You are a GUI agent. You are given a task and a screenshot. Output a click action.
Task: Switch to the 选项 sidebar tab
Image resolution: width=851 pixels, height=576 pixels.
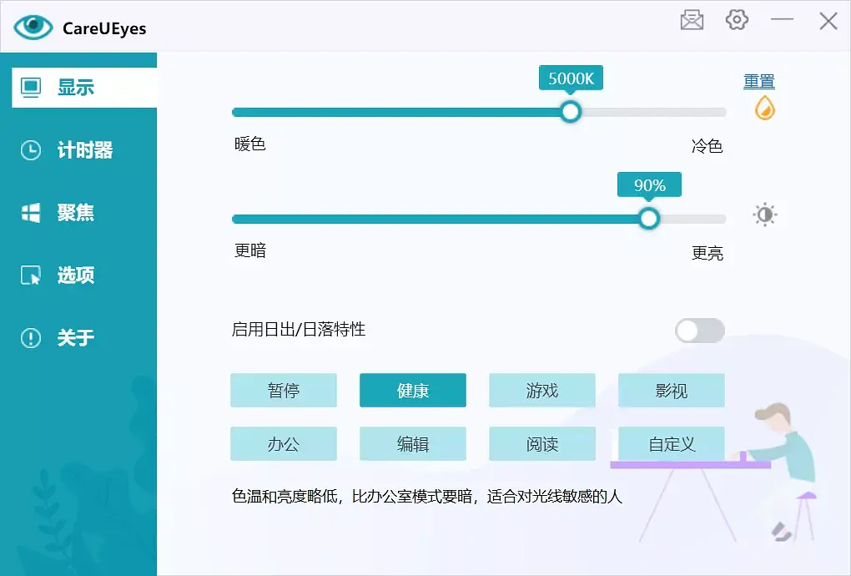(x=75, y=275)
